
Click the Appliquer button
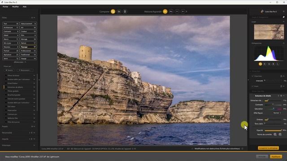pos(276,157)
